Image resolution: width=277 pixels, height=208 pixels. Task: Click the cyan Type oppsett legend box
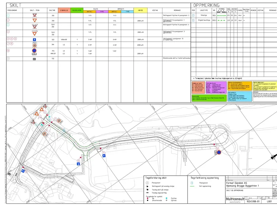point(240,96)
